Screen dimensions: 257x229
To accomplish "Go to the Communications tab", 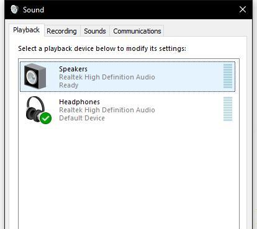I will click(137, 31).
